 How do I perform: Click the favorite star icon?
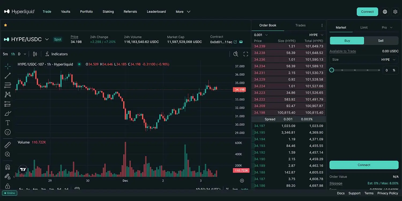(5, 25)
